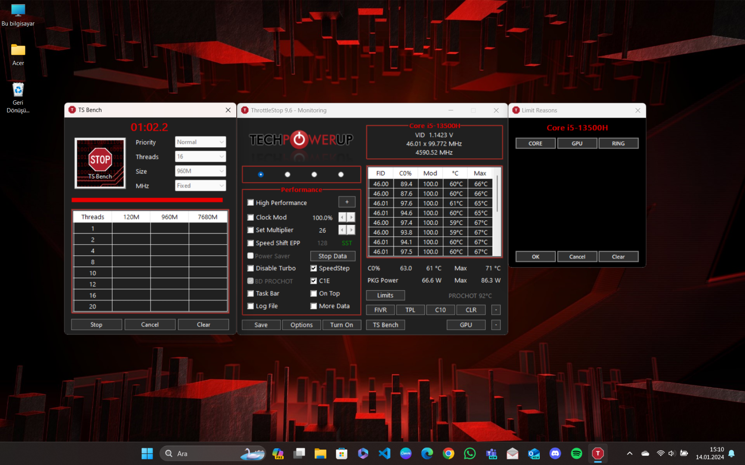
Task: Increase Set Multiplier with right arrow
Action: click(351, 230)
